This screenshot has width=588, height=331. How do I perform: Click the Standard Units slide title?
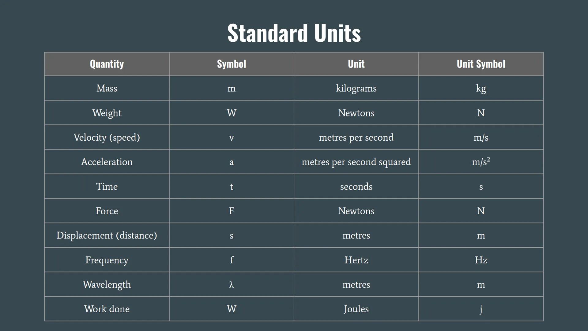pyautogui.click(x=294, y=33)
